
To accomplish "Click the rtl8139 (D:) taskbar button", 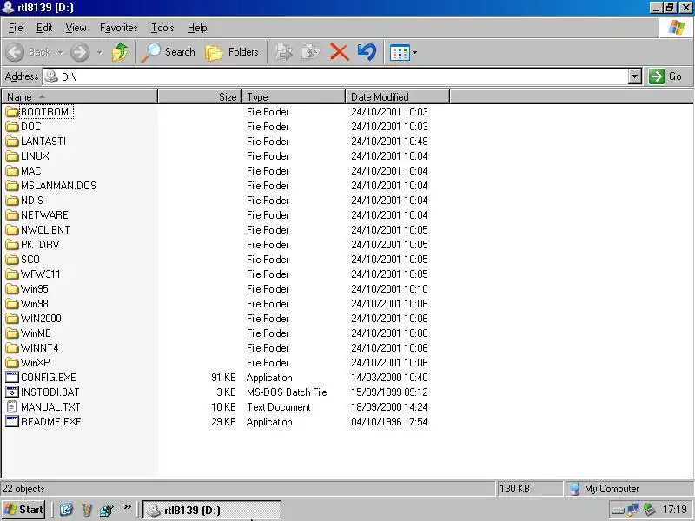I will point(212,510).
